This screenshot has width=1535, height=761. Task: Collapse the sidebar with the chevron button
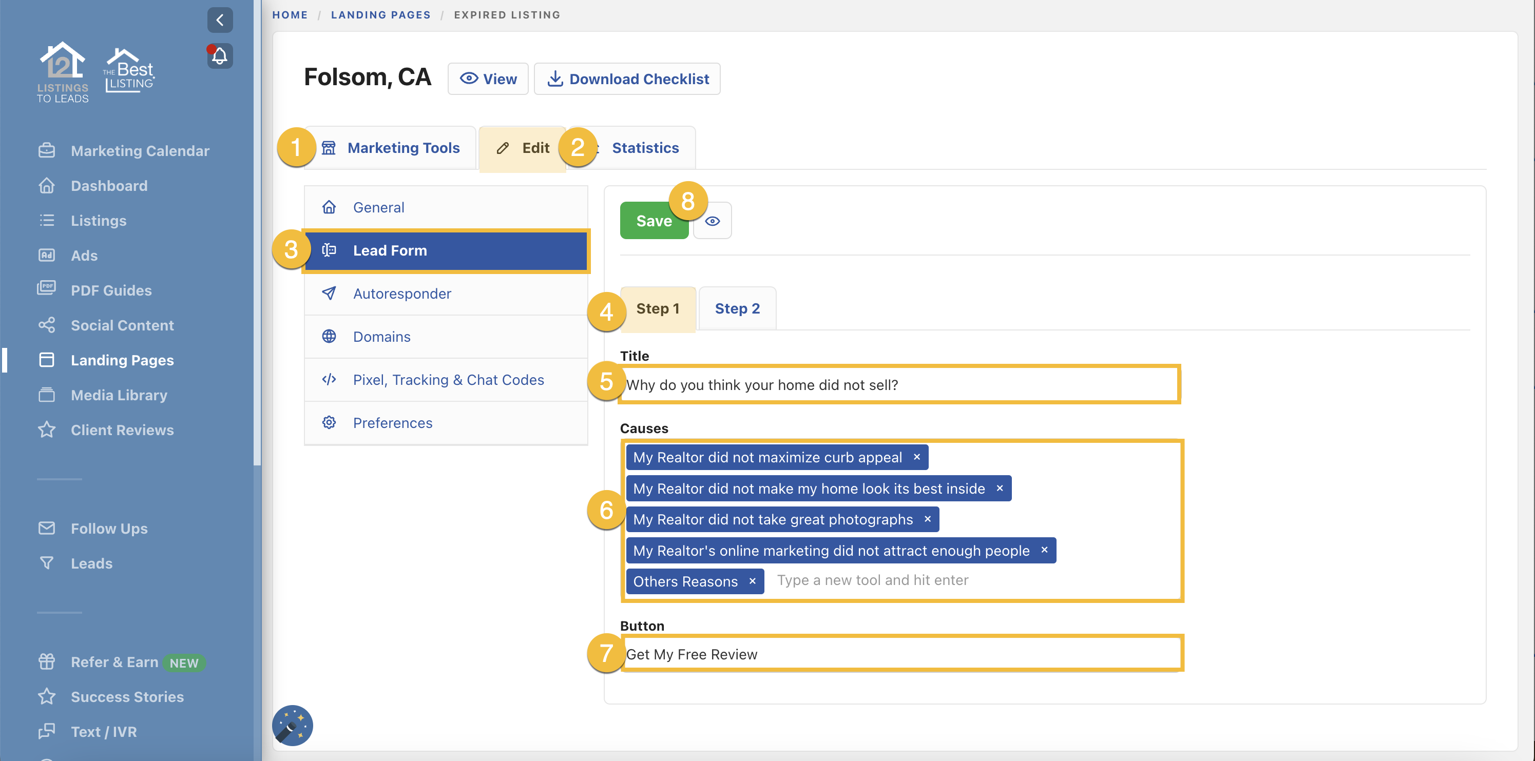click(x=220, y=20)
